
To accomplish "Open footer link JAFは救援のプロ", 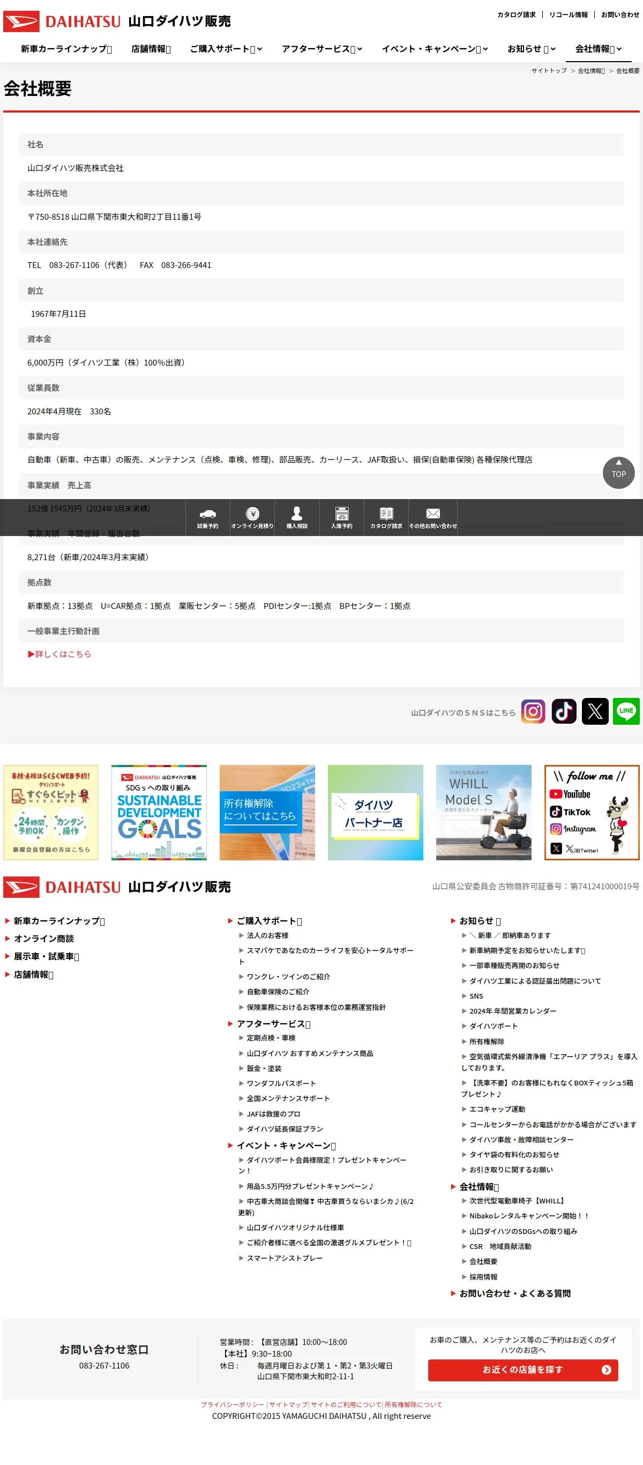I will [273, 1114].
